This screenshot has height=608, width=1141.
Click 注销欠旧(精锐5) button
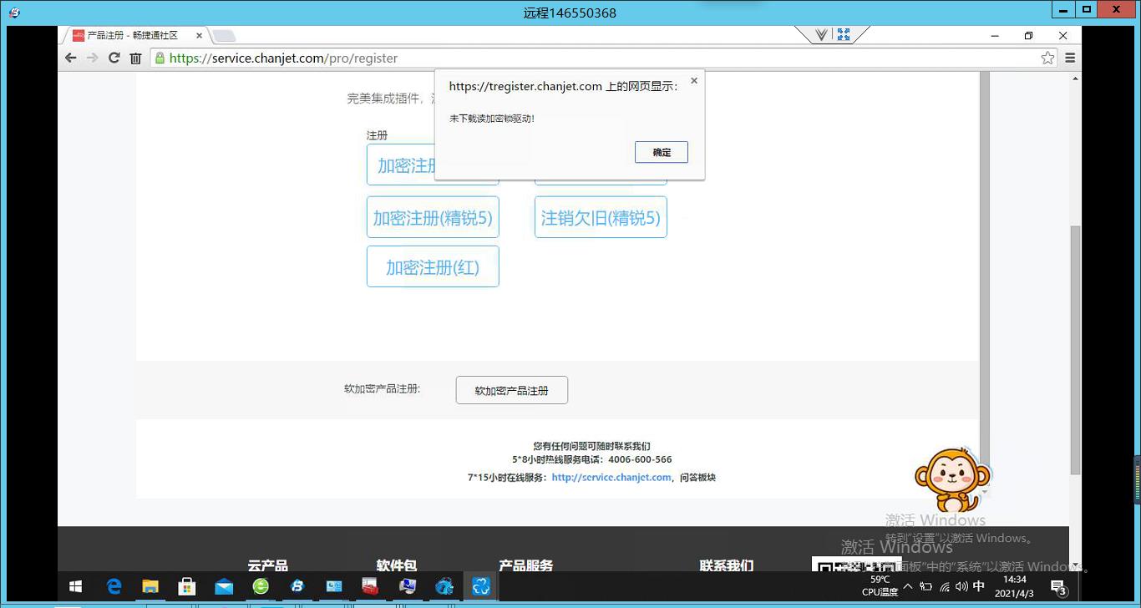coord(601,217)
